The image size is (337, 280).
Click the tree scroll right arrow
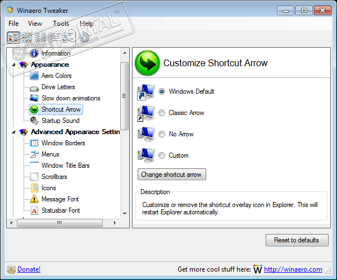tap(115, 223)
